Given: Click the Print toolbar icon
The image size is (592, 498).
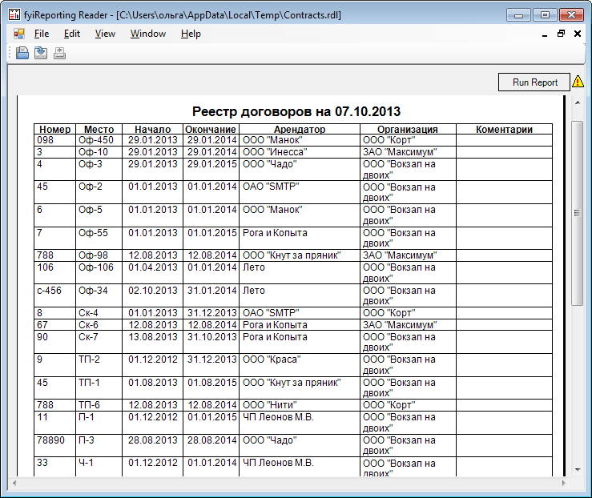Looking at the screenshot, I should [x=59, y=53].
